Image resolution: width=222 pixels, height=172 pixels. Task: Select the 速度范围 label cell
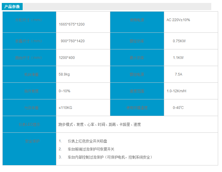(x=137, y=91)
